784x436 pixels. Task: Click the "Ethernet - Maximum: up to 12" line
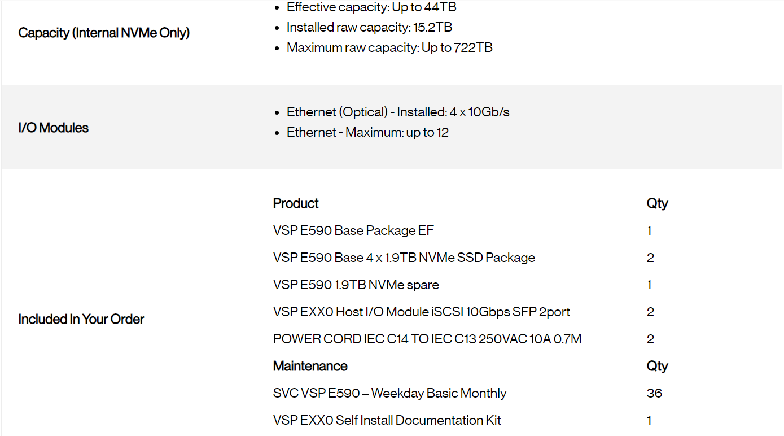pos(367,132)
